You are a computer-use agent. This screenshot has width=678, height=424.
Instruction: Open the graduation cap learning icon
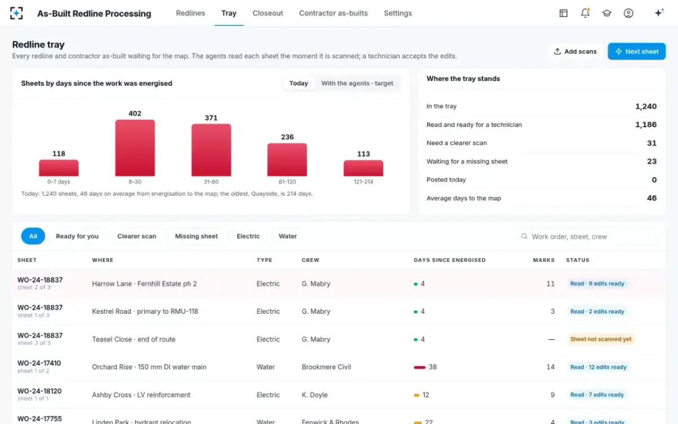pos(607,13)
